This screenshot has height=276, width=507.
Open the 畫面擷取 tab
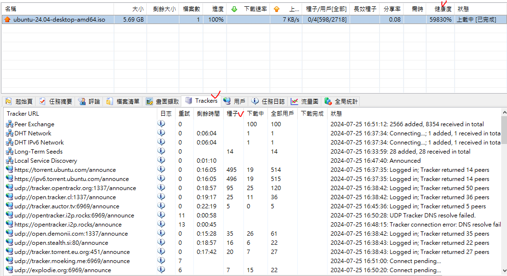162,101
